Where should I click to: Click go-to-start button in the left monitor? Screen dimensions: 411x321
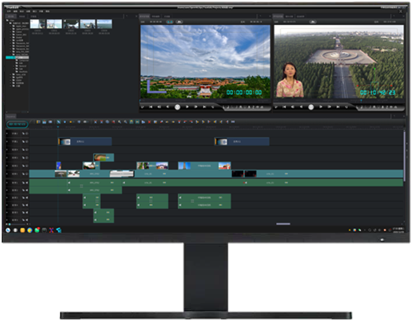151,107
